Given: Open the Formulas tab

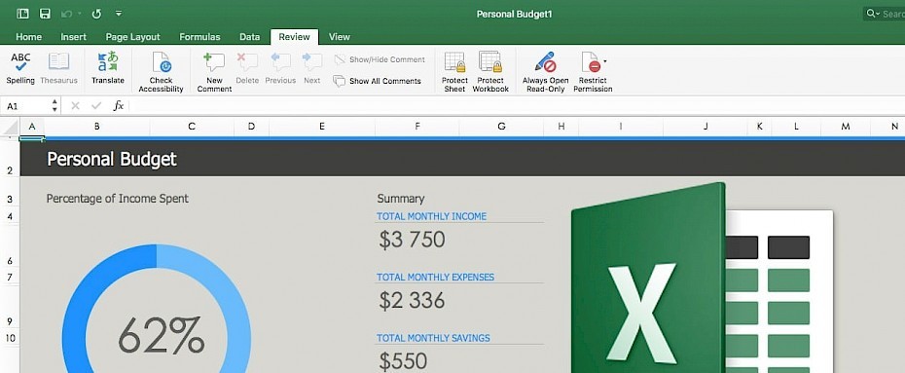Looking at the screenshot, I should tap(199, 37).
